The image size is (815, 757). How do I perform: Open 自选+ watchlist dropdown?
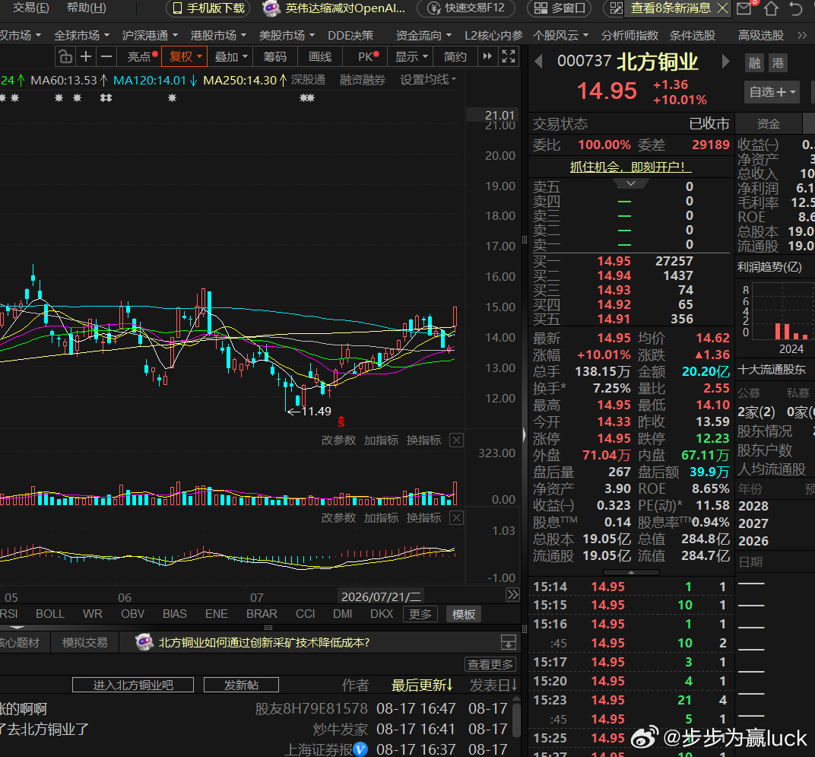[772, 92]
